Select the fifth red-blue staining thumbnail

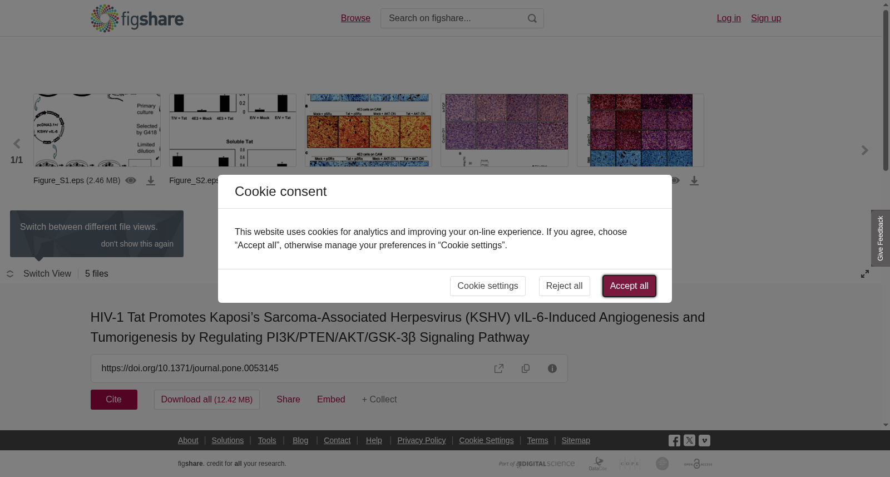pos(640,130)
